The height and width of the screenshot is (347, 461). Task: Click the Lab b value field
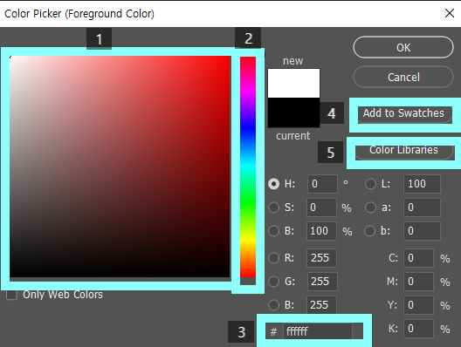[x=422, y=231]
